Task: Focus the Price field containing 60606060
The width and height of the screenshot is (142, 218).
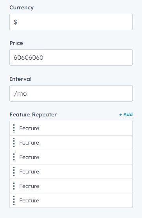Action: point(71,57)
